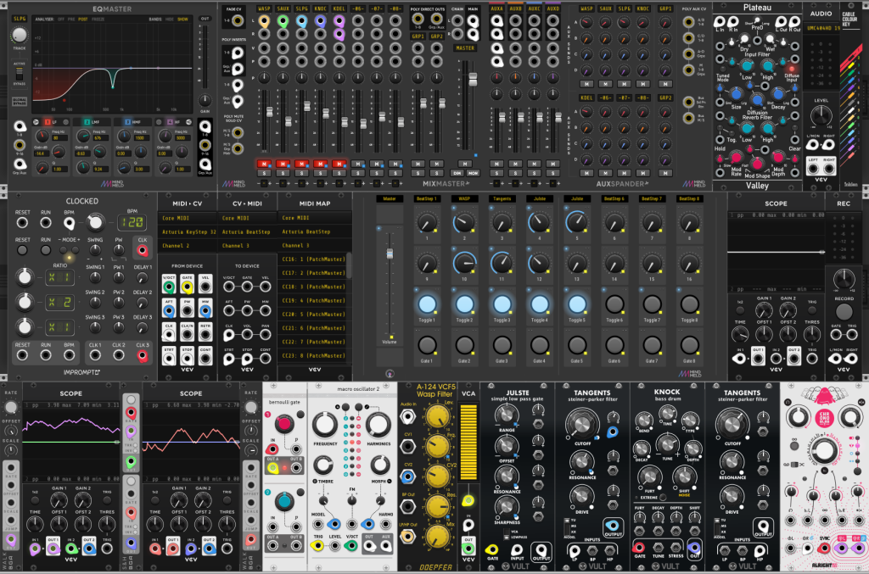Screen dimensions: 869x574
Task: Open the Core MIDI driver menu in MIDI-CV
Action: coord(187,218)
